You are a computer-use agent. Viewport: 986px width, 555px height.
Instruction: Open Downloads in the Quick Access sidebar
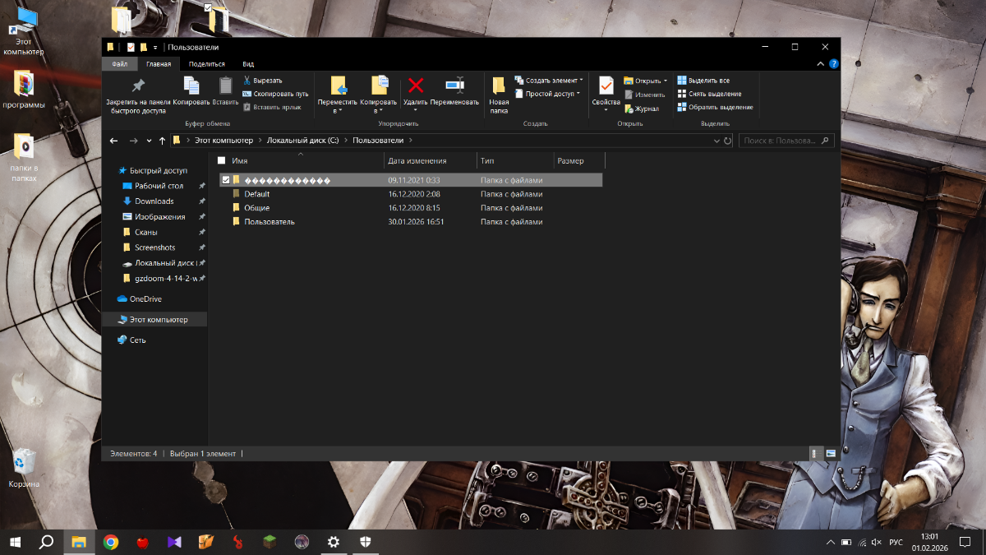point(154,201)
